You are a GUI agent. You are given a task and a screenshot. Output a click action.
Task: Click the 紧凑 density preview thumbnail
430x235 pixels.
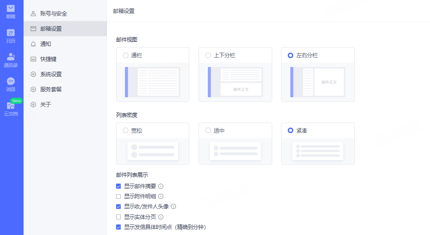pyautogui.click(x=318, y=151)
